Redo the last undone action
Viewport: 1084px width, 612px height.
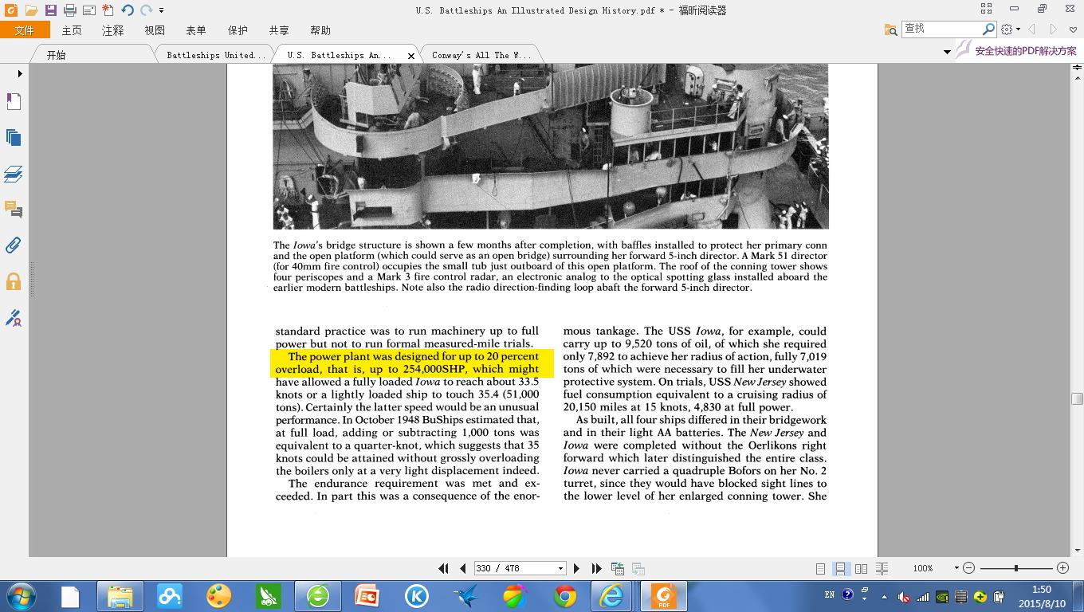(x=147, y=10)
